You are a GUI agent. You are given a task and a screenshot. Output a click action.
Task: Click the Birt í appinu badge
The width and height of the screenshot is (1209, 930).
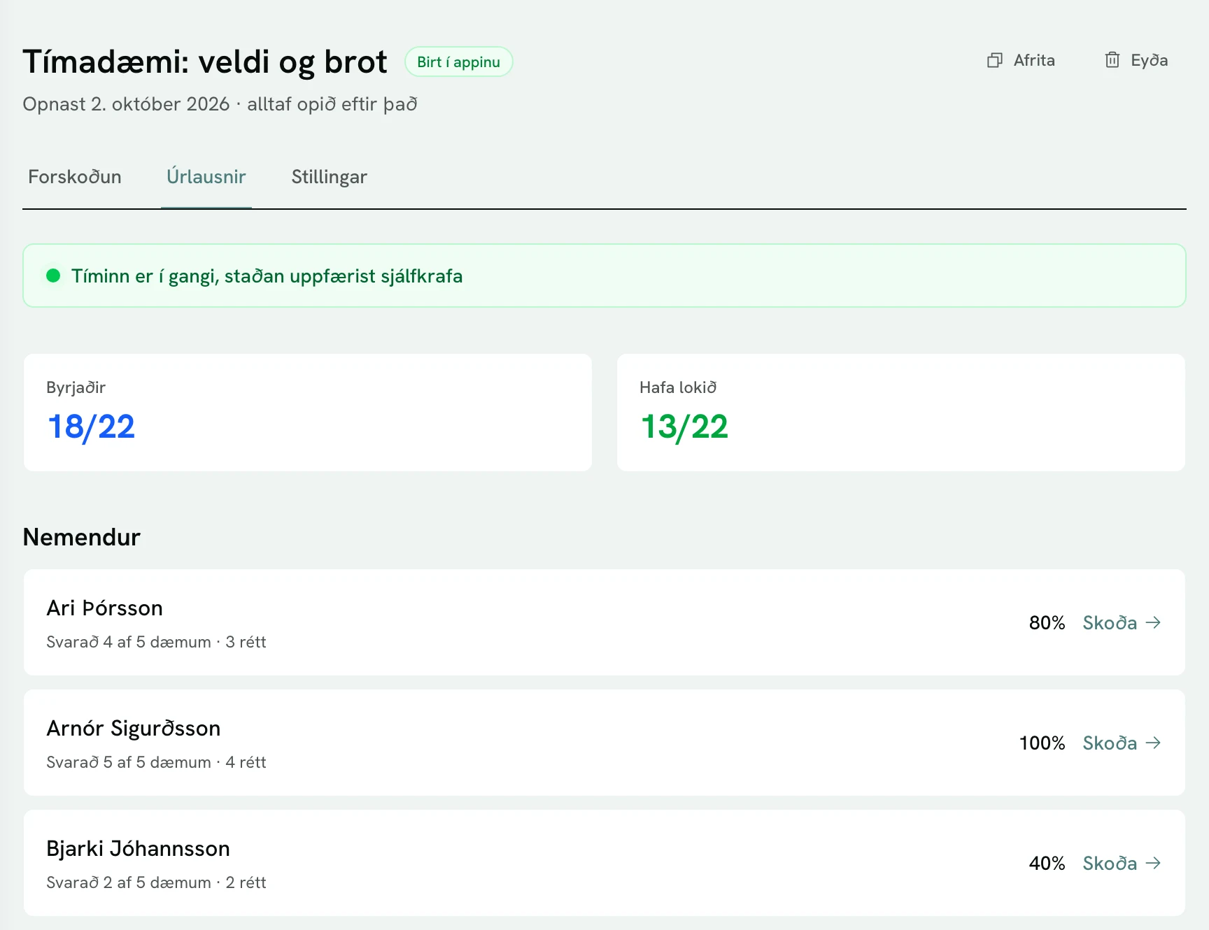[458, 62]
